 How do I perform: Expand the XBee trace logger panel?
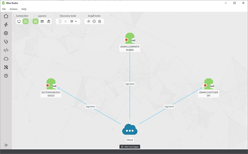[x=132, y=147]
